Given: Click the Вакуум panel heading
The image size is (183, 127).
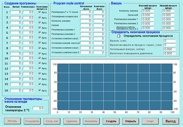Looking at the screenshot, I should [116, 3].
